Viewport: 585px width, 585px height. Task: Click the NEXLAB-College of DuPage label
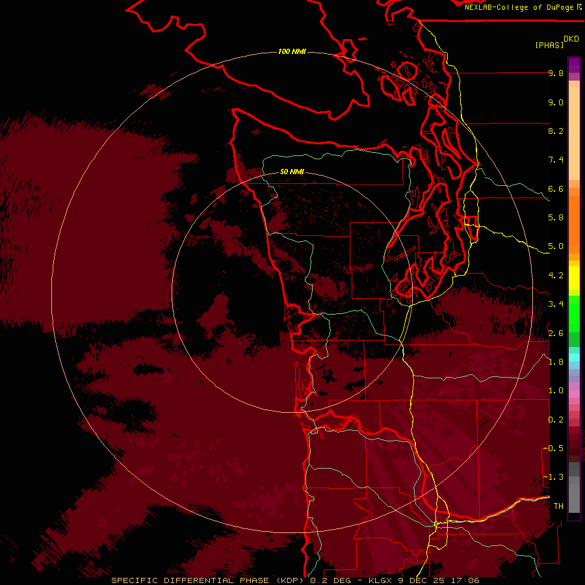coord(523,7)
